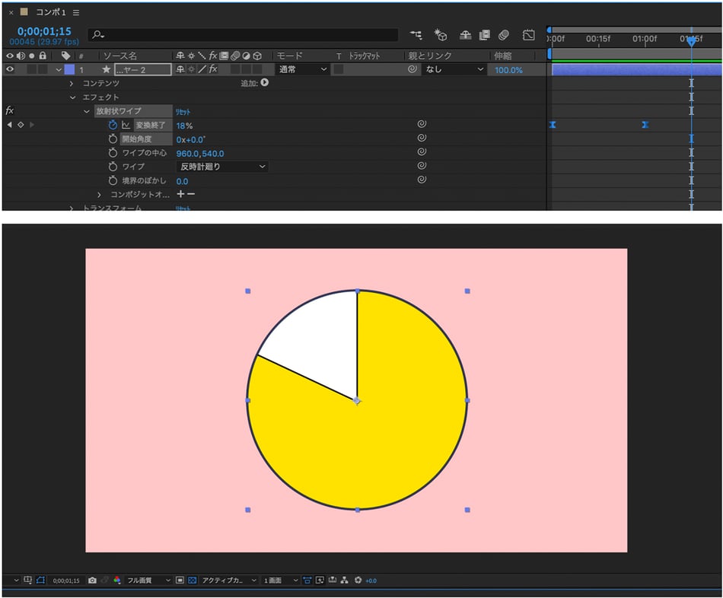Click リセット link for 放射状ワイプ effect
The image size is (723, 598).
point(183,111)
